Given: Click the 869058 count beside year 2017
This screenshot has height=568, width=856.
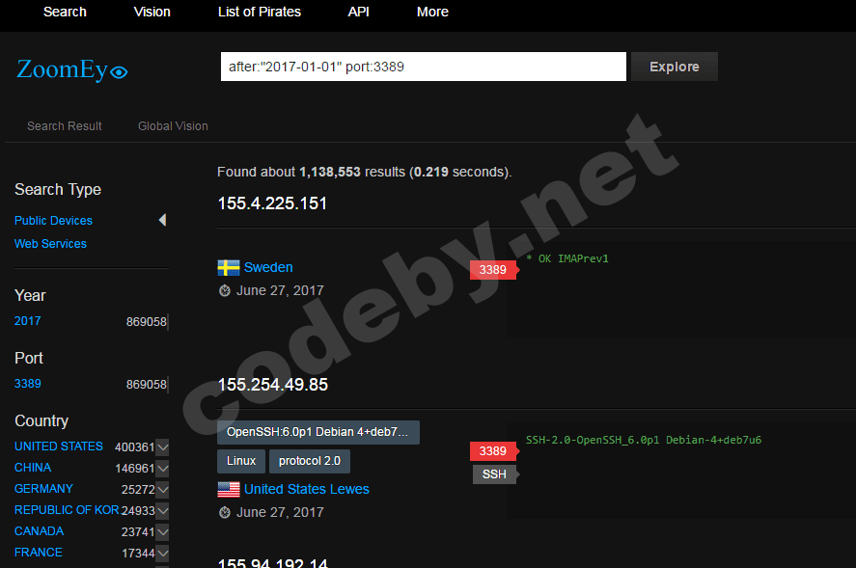Looking at the screenshot, I should [x=147, y=322].
